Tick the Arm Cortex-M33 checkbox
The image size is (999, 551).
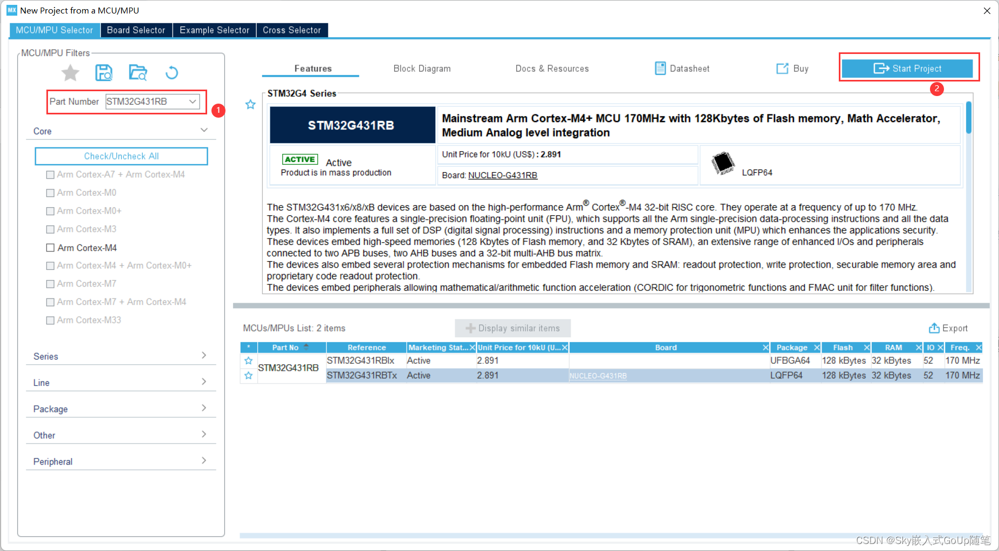50,321
